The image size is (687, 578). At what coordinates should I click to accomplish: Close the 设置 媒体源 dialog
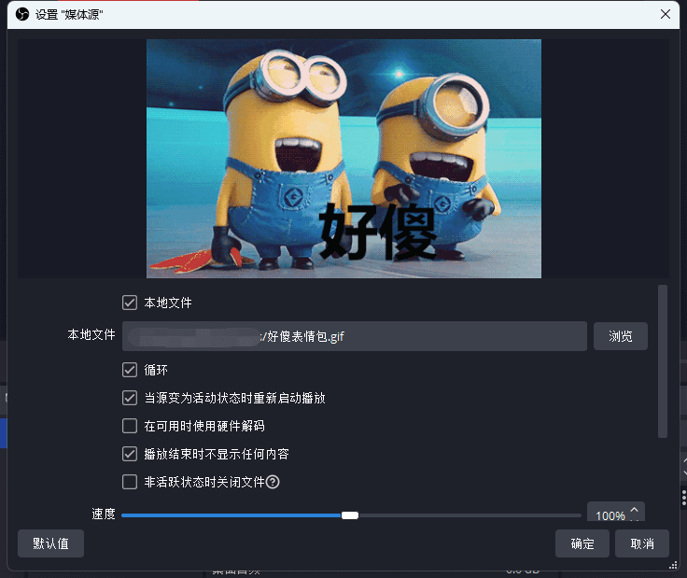click(666, 14)
